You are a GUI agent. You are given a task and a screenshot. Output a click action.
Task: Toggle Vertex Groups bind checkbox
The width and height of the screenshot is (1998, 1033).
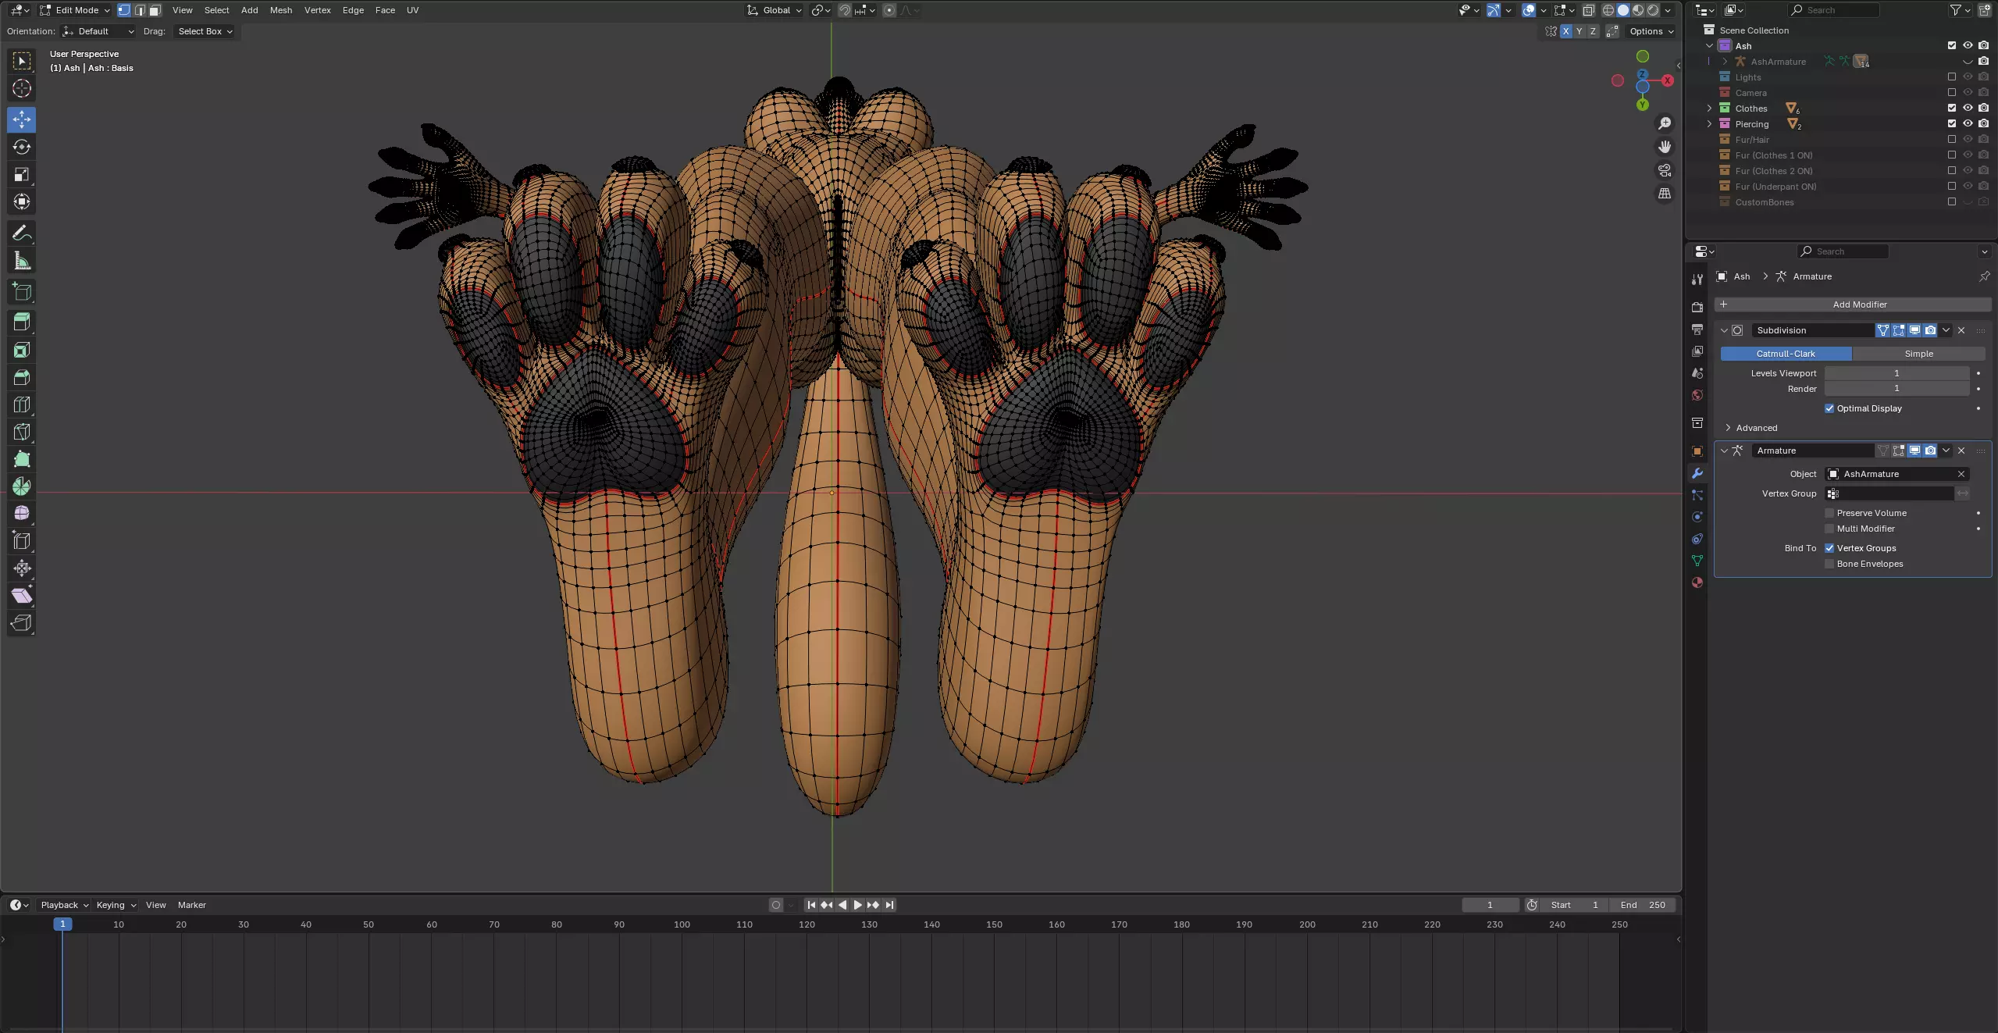pos(1829,548)
